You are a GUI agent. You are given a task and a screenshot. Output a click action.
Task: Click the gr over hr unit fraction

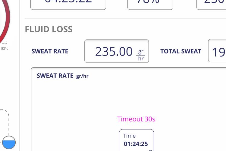click(141, 55)
